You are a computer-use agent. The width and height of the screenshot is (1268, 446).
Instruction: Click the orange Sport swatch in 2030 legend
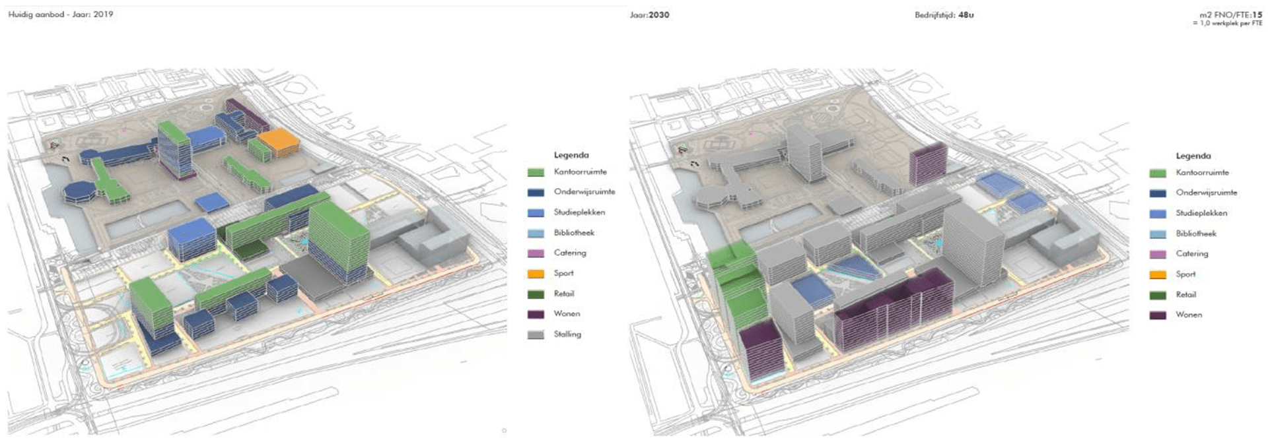1158,274
